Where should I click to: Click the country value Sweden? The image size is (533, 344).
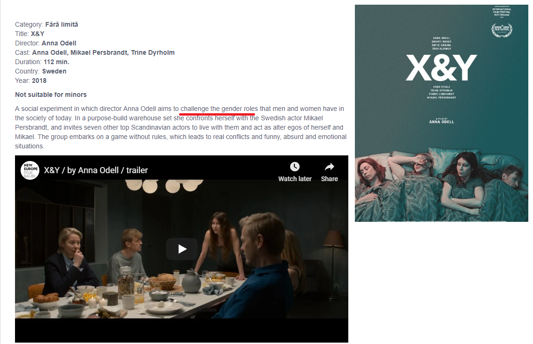point(54,71)
